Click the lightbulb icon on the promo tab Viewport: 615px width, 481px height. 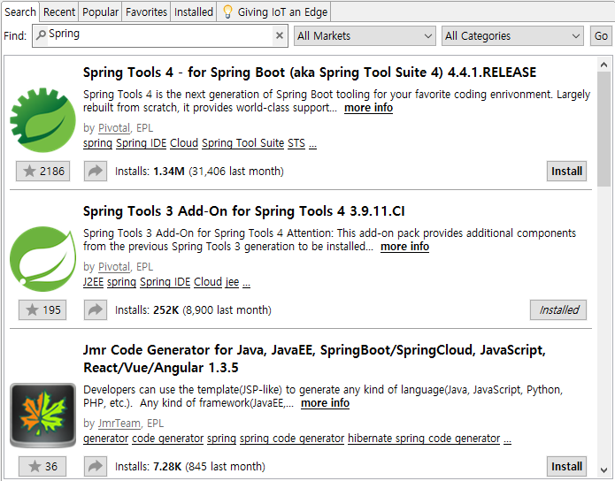pos(227,11)
